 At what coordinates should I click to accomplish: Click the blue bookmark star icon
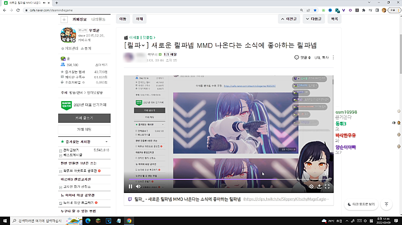click(x=315, y=10)
